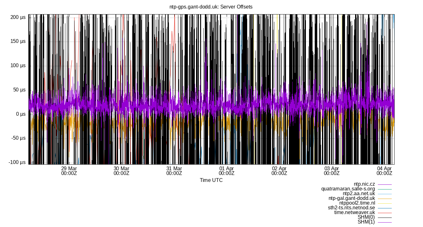
Task: Click the time.netweaver.uk server name
Action: tap(355, 212)
